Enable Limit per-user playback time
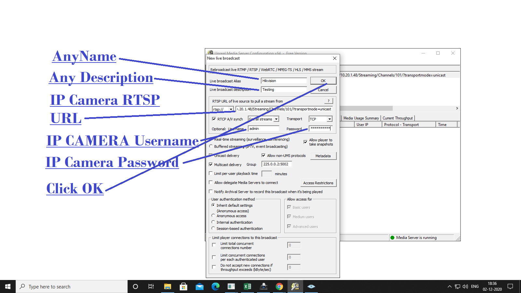 click(x=211, y=173)
